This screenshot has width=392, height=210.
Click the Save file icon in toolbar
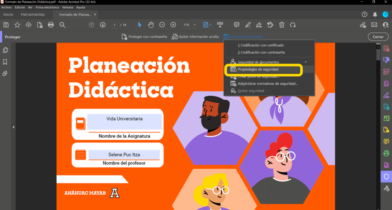tap(6, 25)
